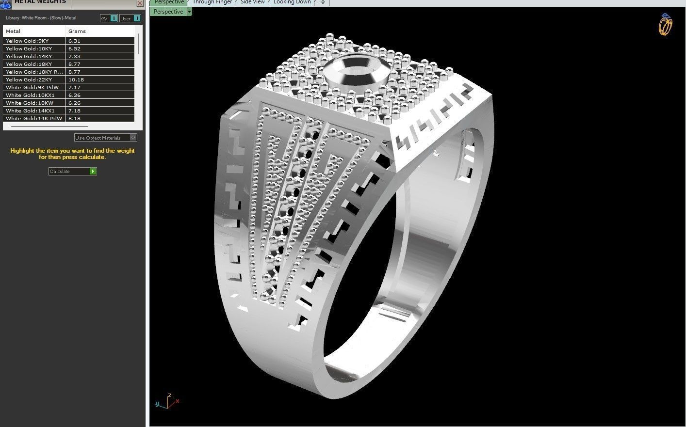Add a new viewport tab with plus
686x427 pixels.
click(x=323, y=2)
